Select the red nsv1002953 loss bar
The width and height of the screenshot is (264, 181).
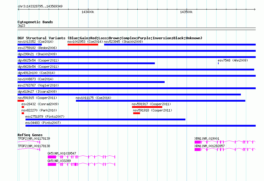(x=83, y=45)
